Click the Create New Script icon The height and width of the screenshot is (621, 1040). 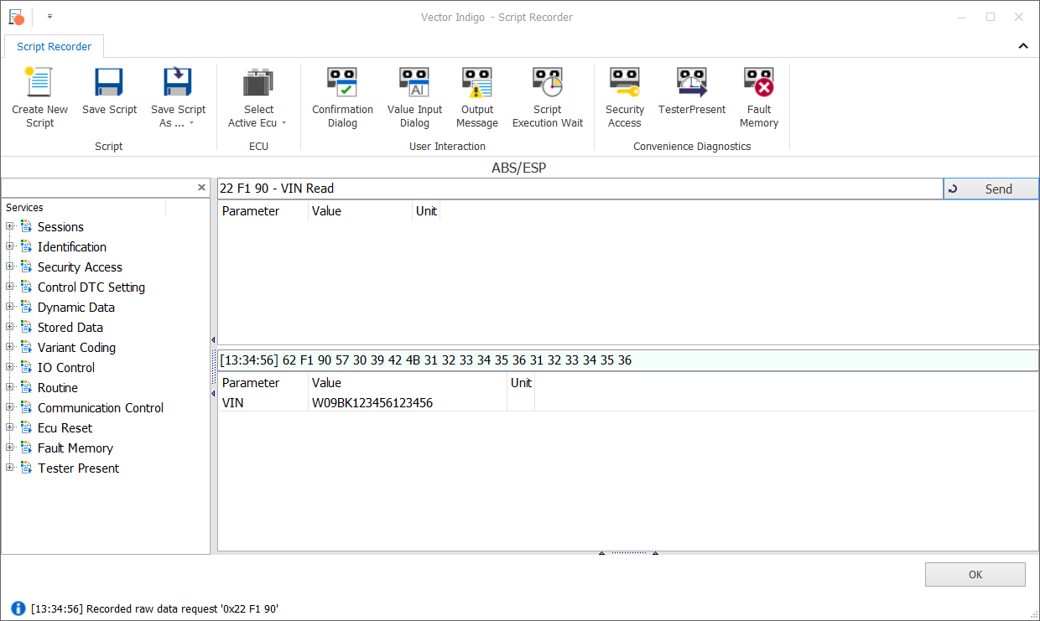coord(39,83)
